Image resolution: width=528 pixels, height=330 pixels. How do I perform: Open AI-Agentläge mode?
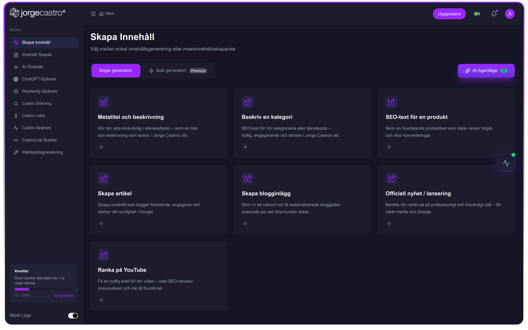pyautogui.click(x=486, y=71)
